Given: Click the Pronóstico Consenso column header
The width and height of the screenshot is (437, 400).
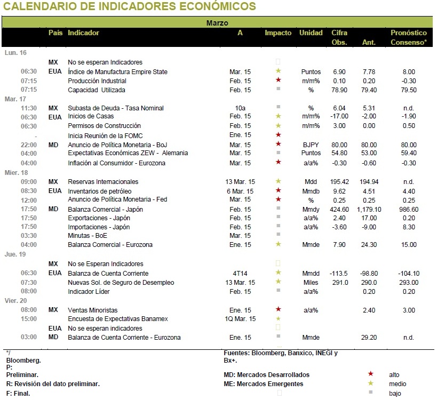Looking at the screenshot, I should [409, 37].
